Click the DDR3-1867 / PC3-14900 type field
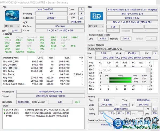 (127, 58)
